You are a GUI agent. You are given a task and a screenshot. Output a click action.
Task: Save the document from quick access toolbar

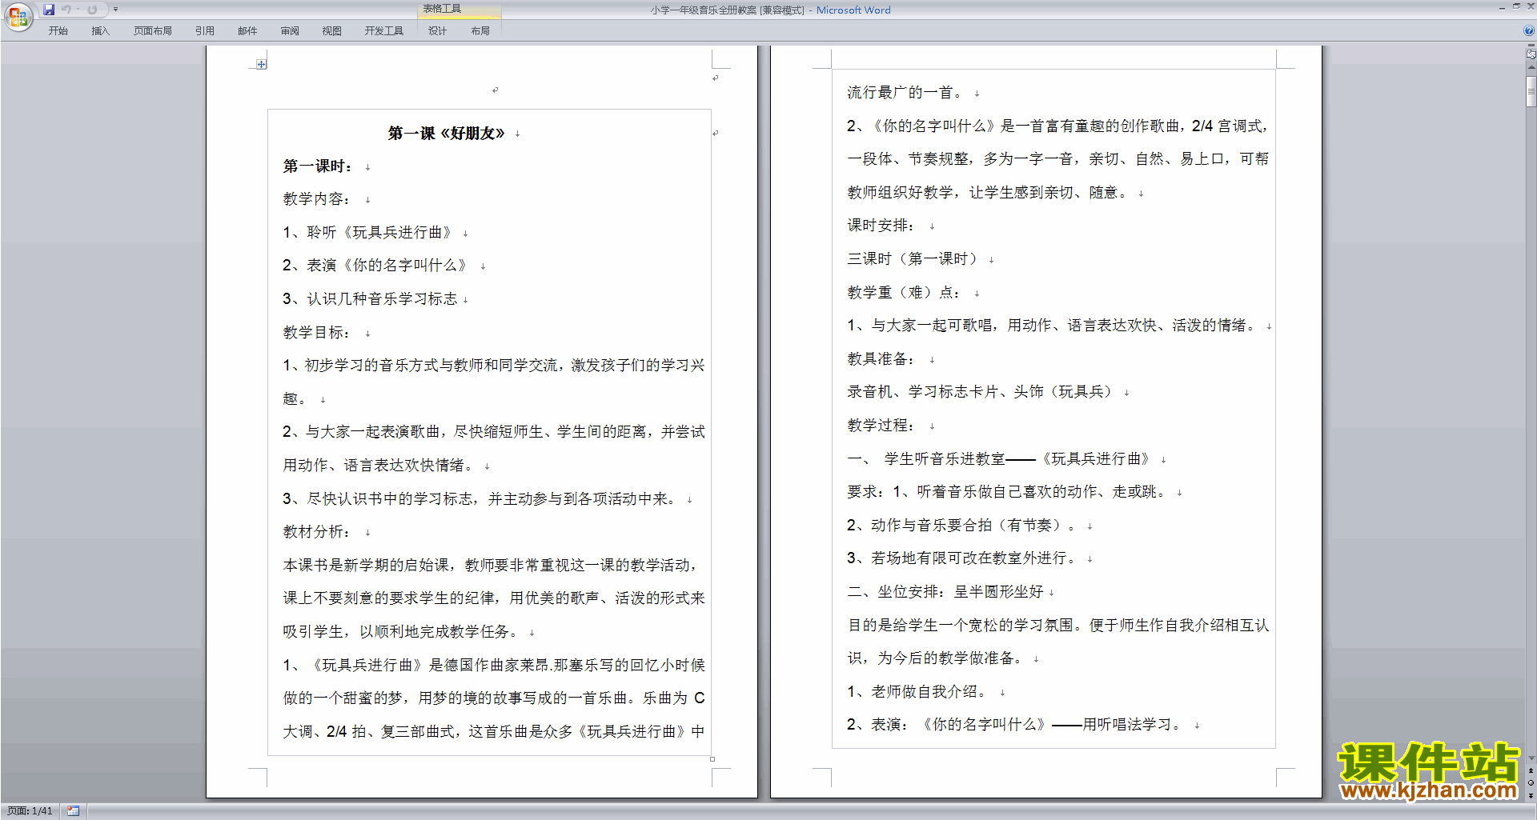(x=49, y=10)
